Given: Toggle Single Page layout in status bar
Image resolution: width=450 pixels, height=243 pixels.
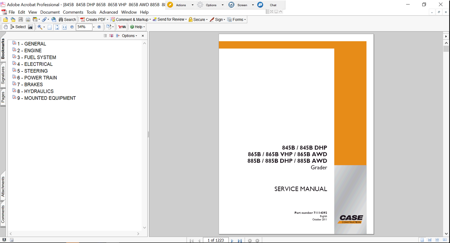Looking at the screenshot, I should 422,240.
